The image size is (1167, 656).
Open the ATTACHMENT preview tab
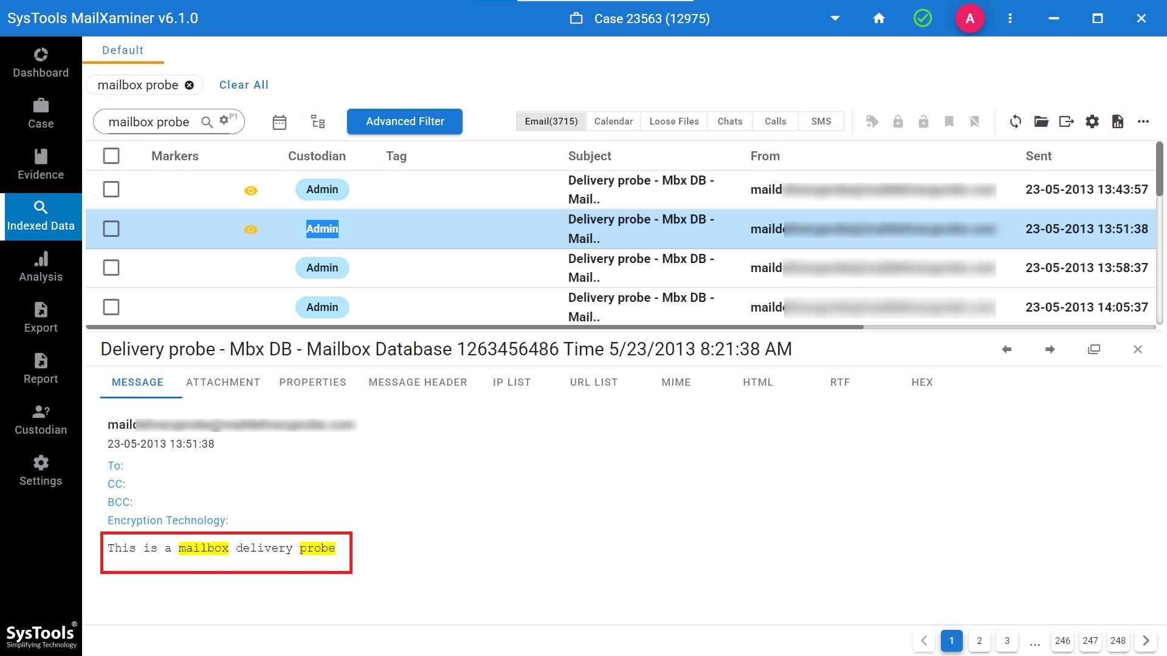(223, 382)
